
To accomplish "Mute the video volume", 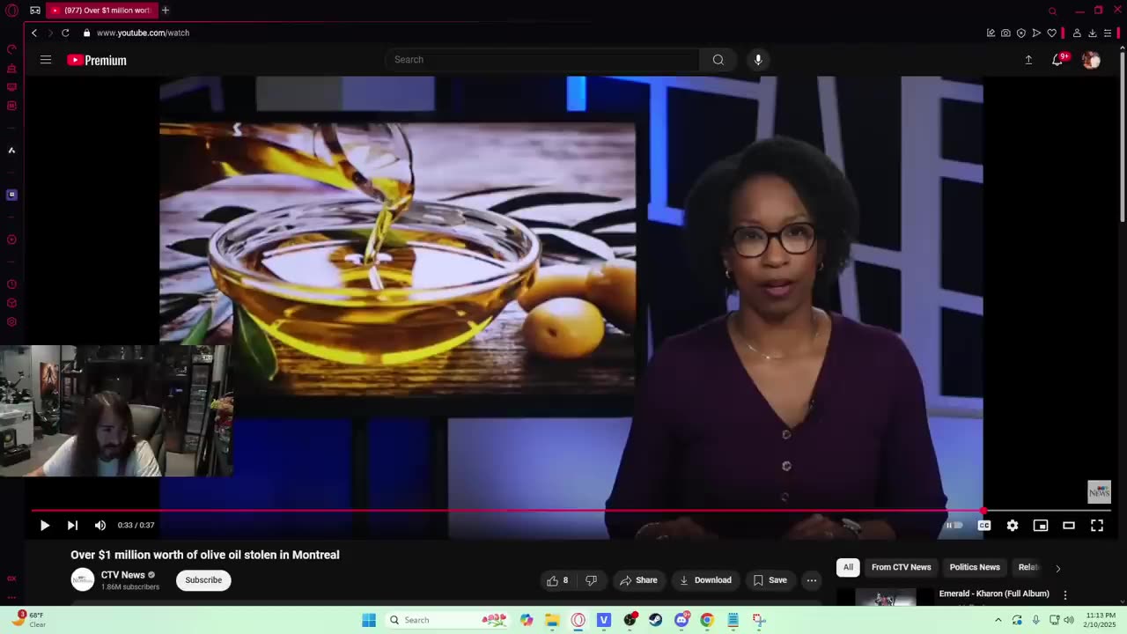I will point(100,526).
